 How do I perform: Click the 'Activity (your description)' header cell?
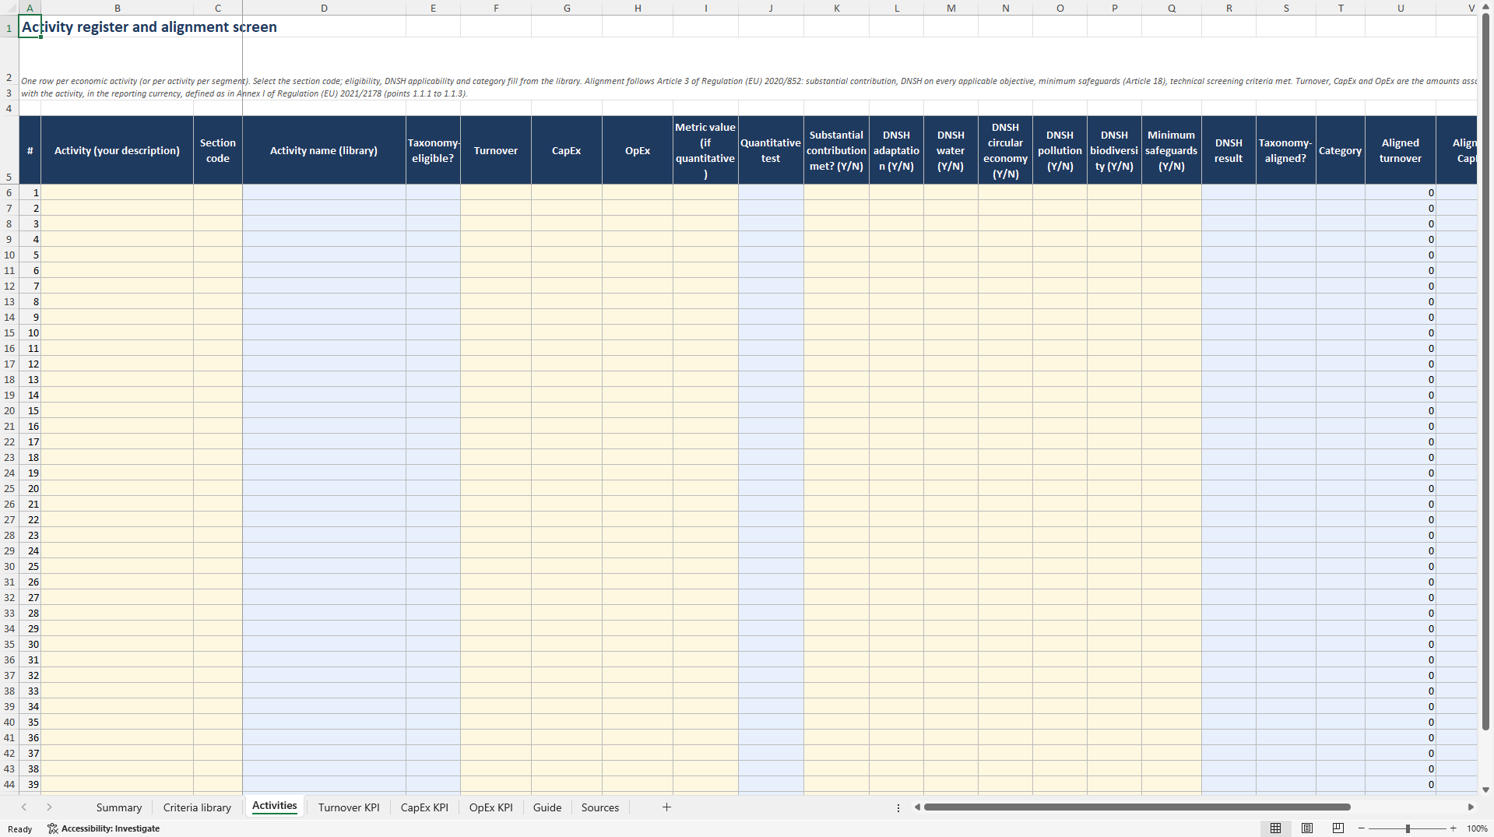117,150
